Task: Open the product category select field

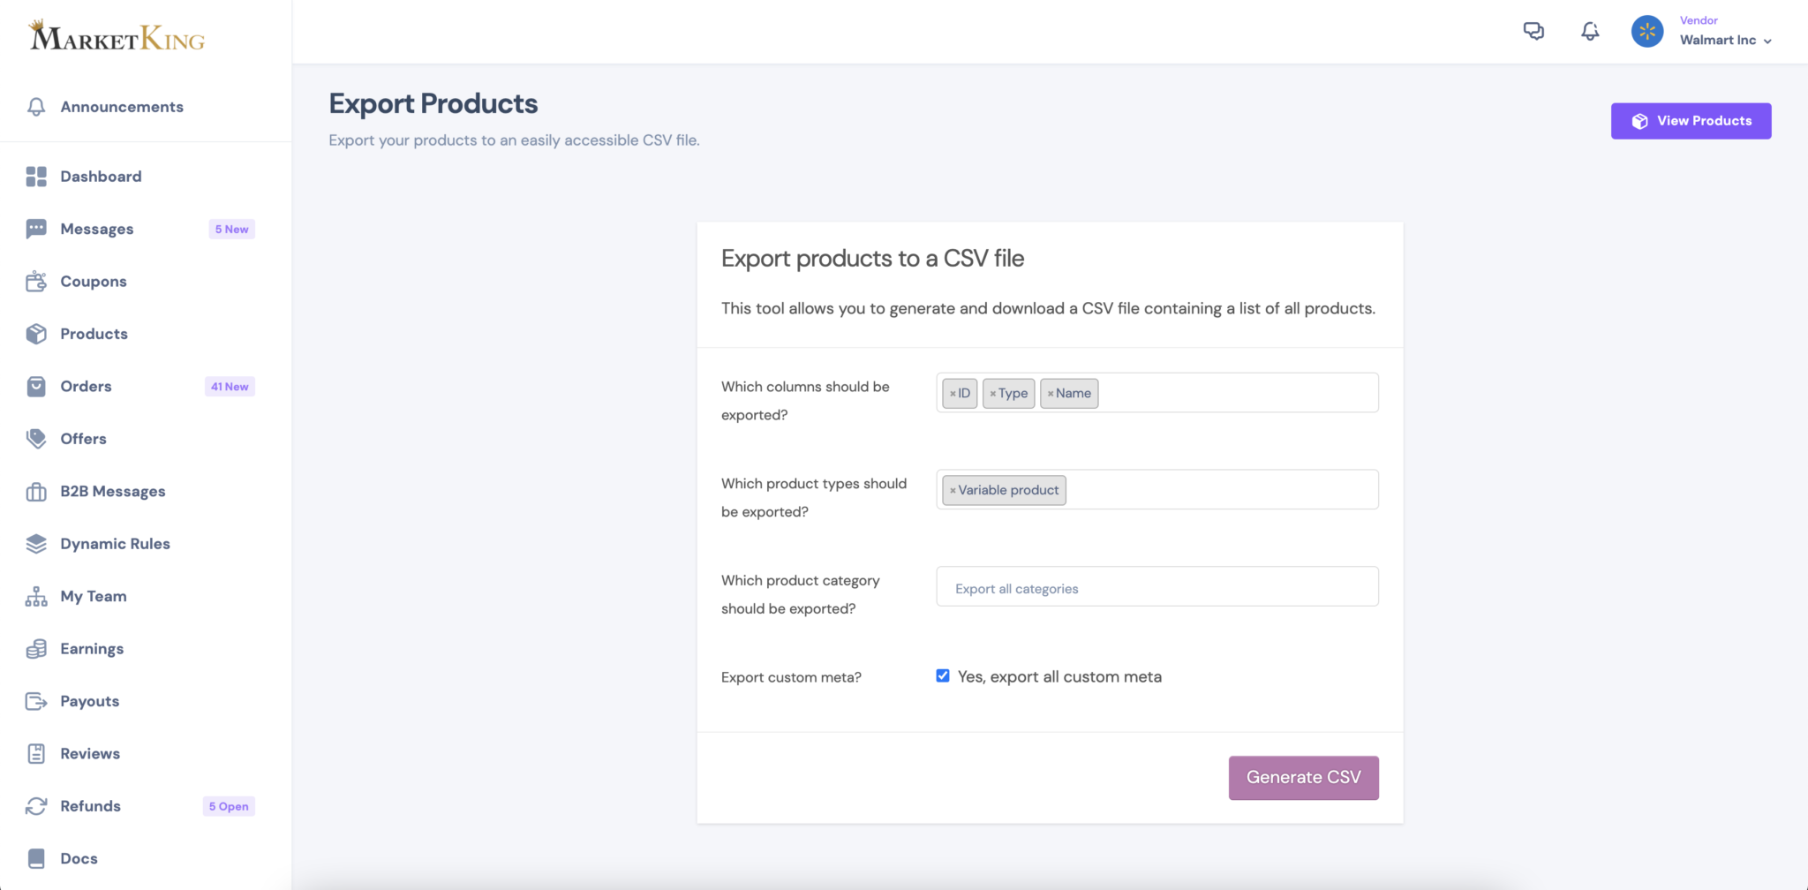Action: [1156, 587]
